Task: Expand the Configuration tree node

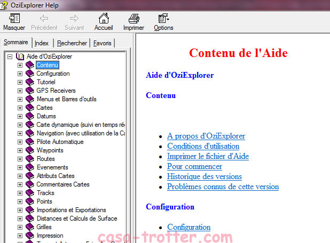Action: (x=20, y=74)
